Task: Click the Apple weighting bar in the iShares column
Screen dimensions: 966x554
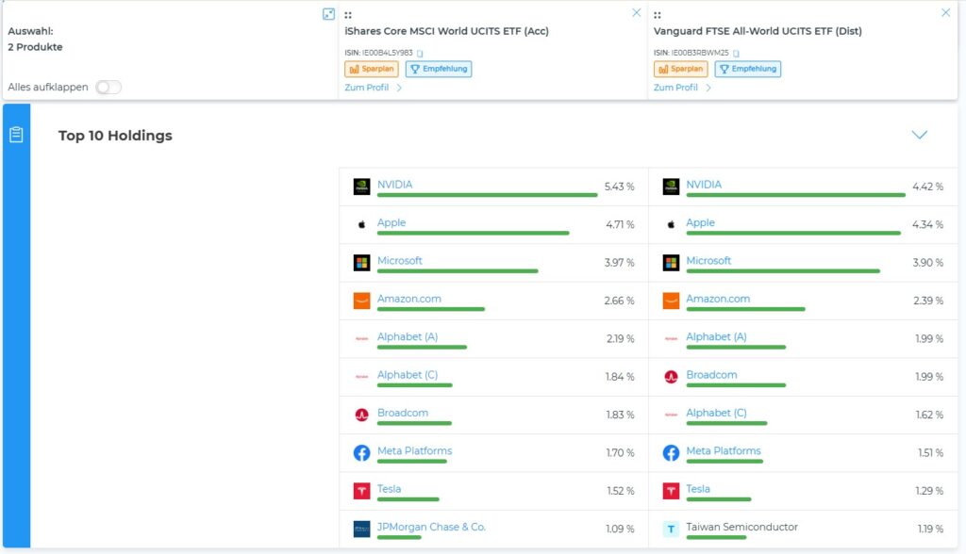Action: pyautogui.click(x=473, y=233)
